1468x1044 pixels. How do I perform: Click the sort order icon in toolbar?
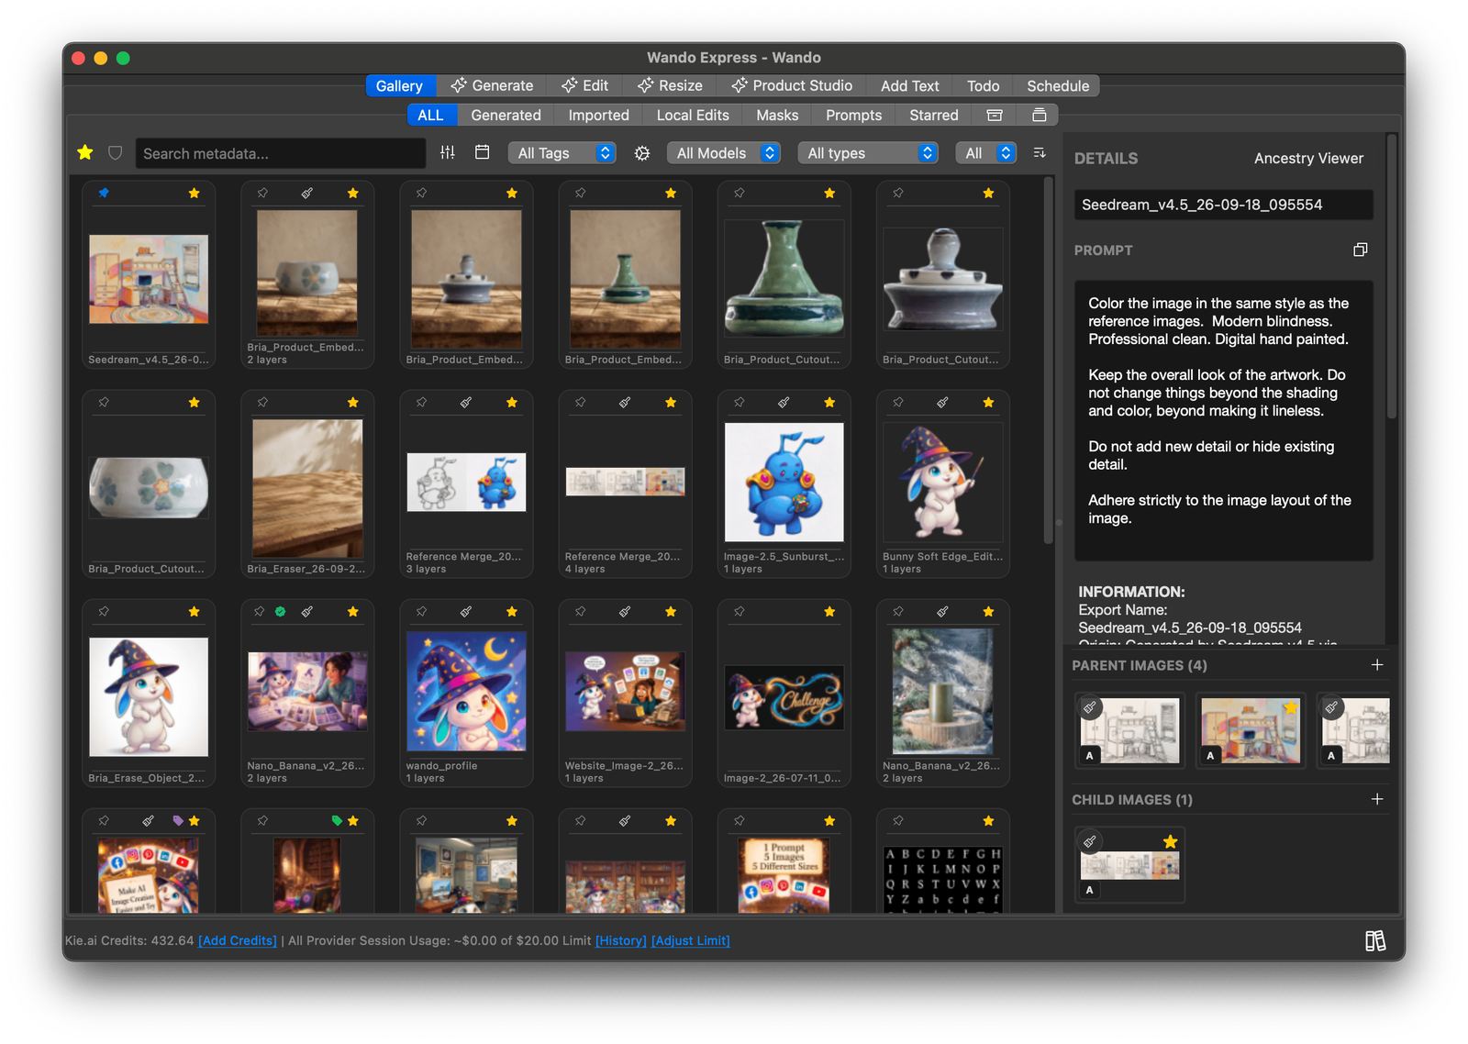(1040, 153)
